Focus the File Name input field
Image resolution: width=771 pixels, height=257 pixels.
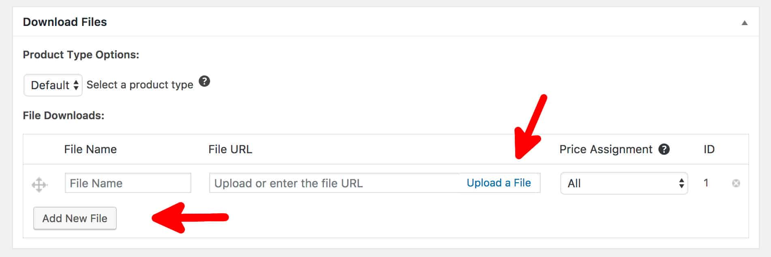pyautogui.click(x=128, y=183)
